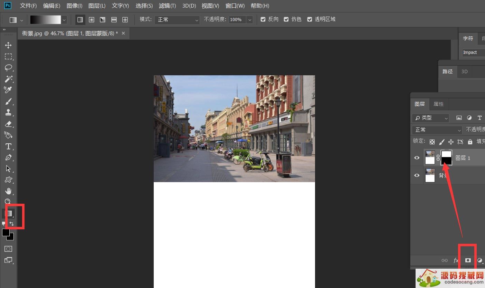Hide the 背景 layer visibility

417,175
